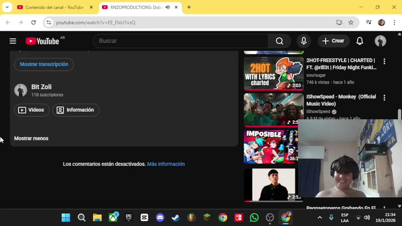This screenshot has width=402, height=226.
Task: Open Steam from the taskbar
Action: coord(176,218)
